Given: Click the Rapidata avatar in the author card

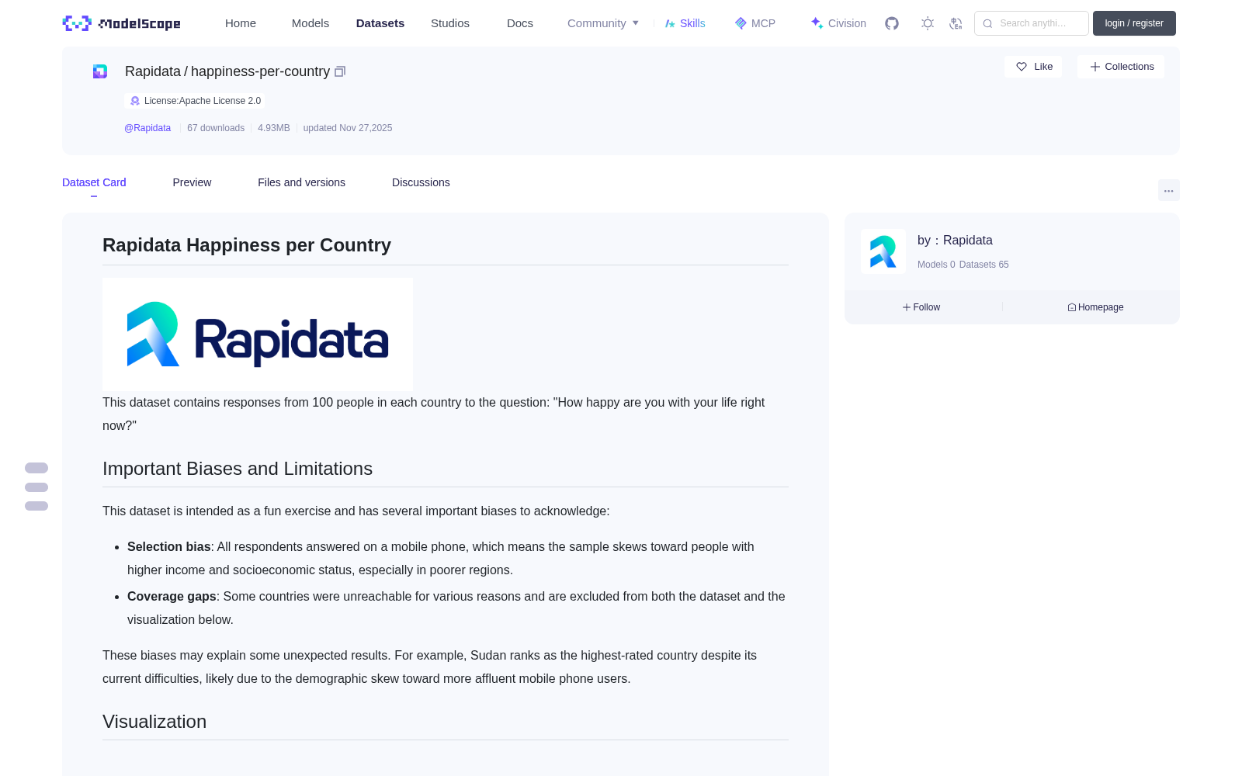Looking at the screenshot, I should tap(883, 251).
